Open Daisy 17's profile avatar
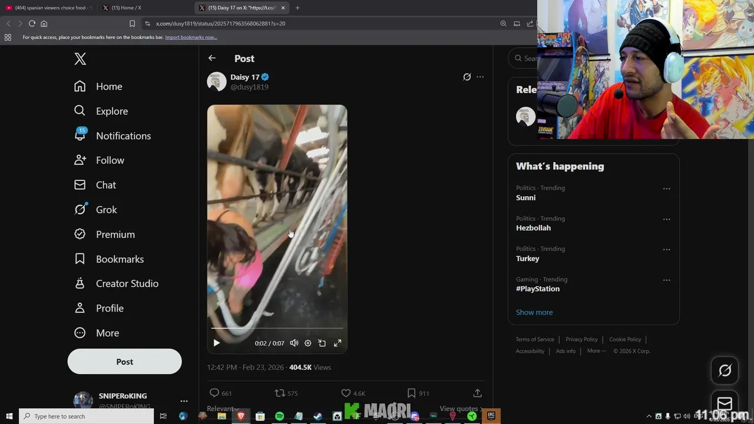The image size is (754, 424). [x=217, y=82]
